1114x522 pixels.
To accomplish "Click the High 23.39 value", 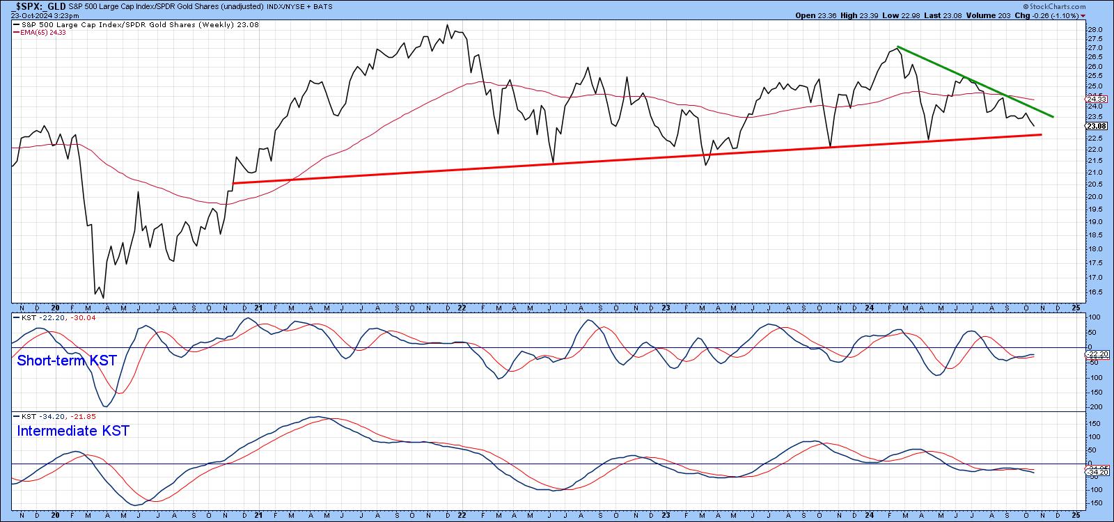I will click(861, 15).
